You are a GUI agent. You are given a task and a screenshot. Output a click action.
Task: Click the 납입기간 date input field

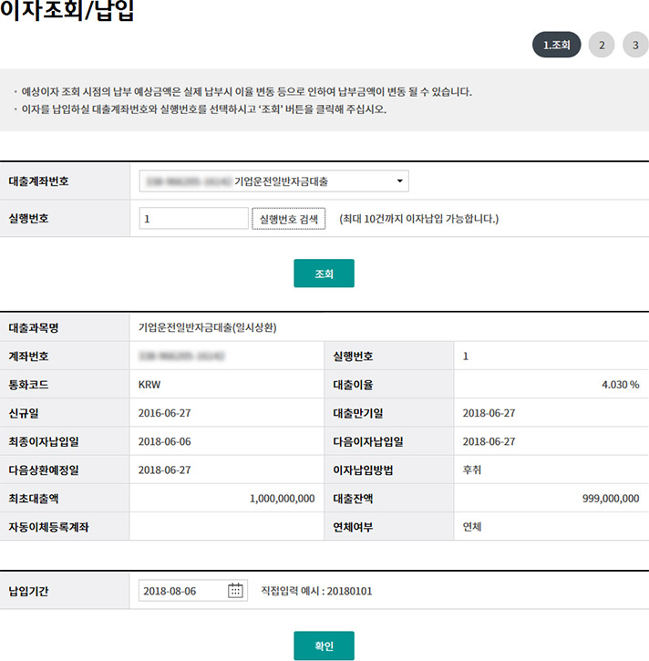tap(182, 591)
